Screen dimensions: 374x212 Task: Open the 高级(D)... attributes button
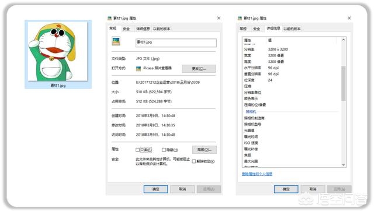[x=205, y=150]
